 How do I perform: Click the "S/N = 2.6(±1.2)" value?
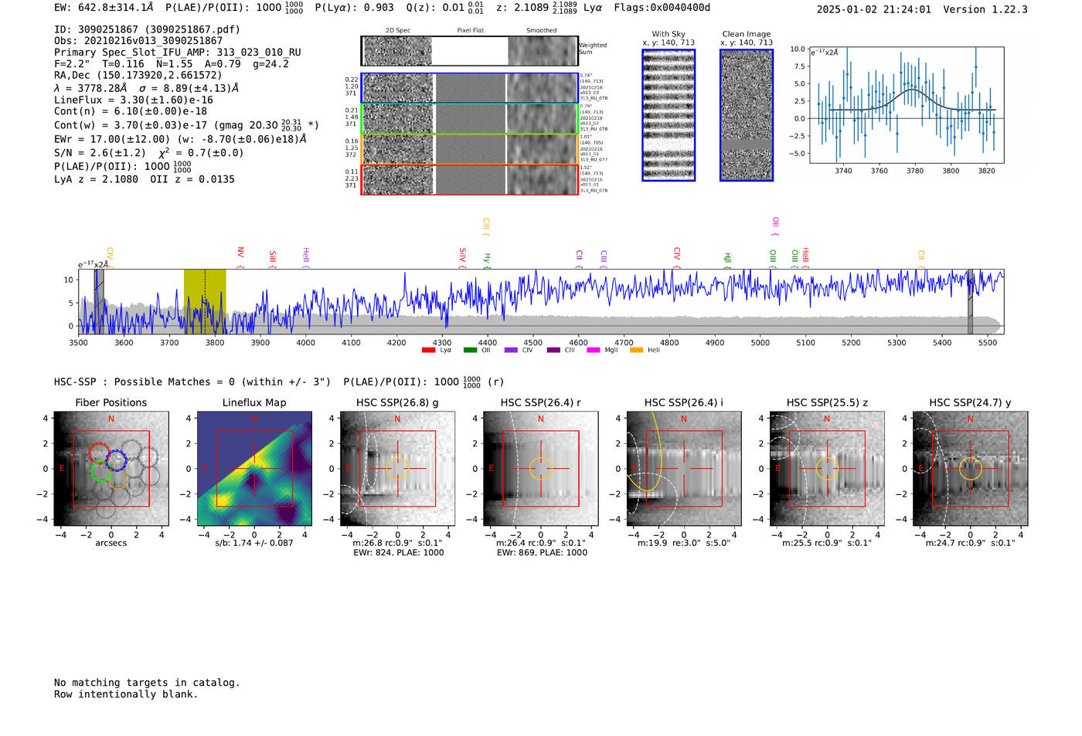[x=100, y=153]
